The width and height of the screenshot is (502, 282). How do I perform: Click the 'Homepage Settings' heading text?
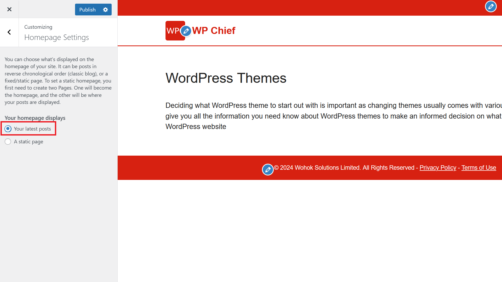coord(56,37)
